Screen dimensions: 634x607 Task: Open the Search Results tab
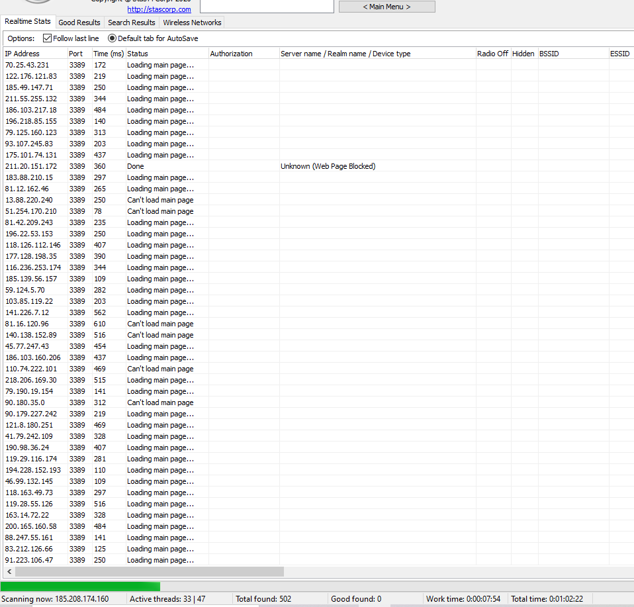pyautogui.click(x=132, y=23)
